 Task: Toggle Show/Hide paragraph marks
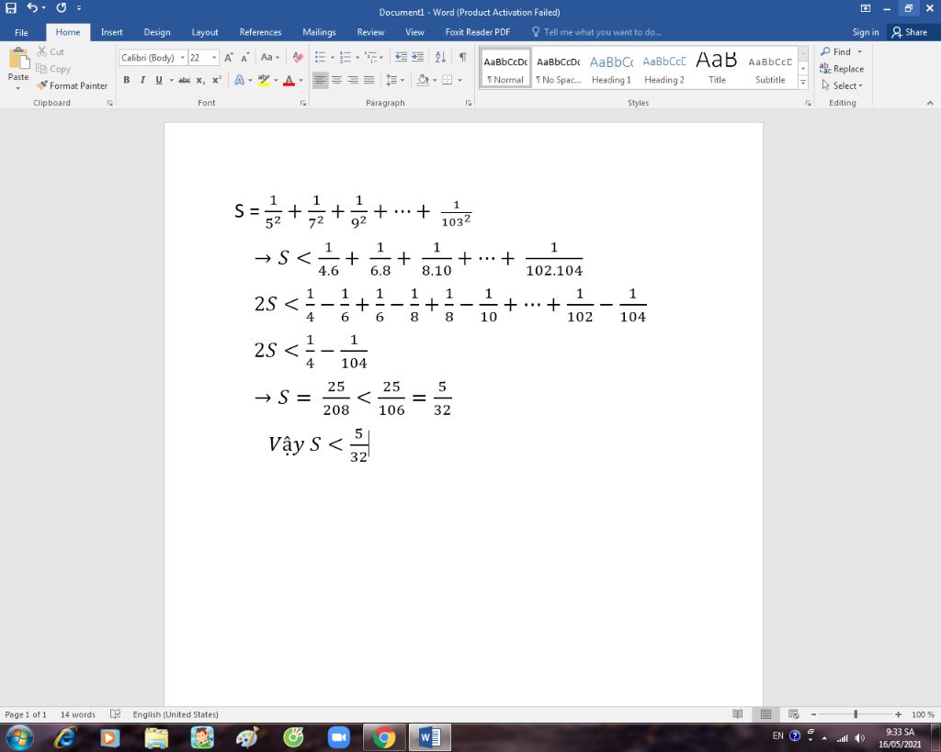[463, 58]
